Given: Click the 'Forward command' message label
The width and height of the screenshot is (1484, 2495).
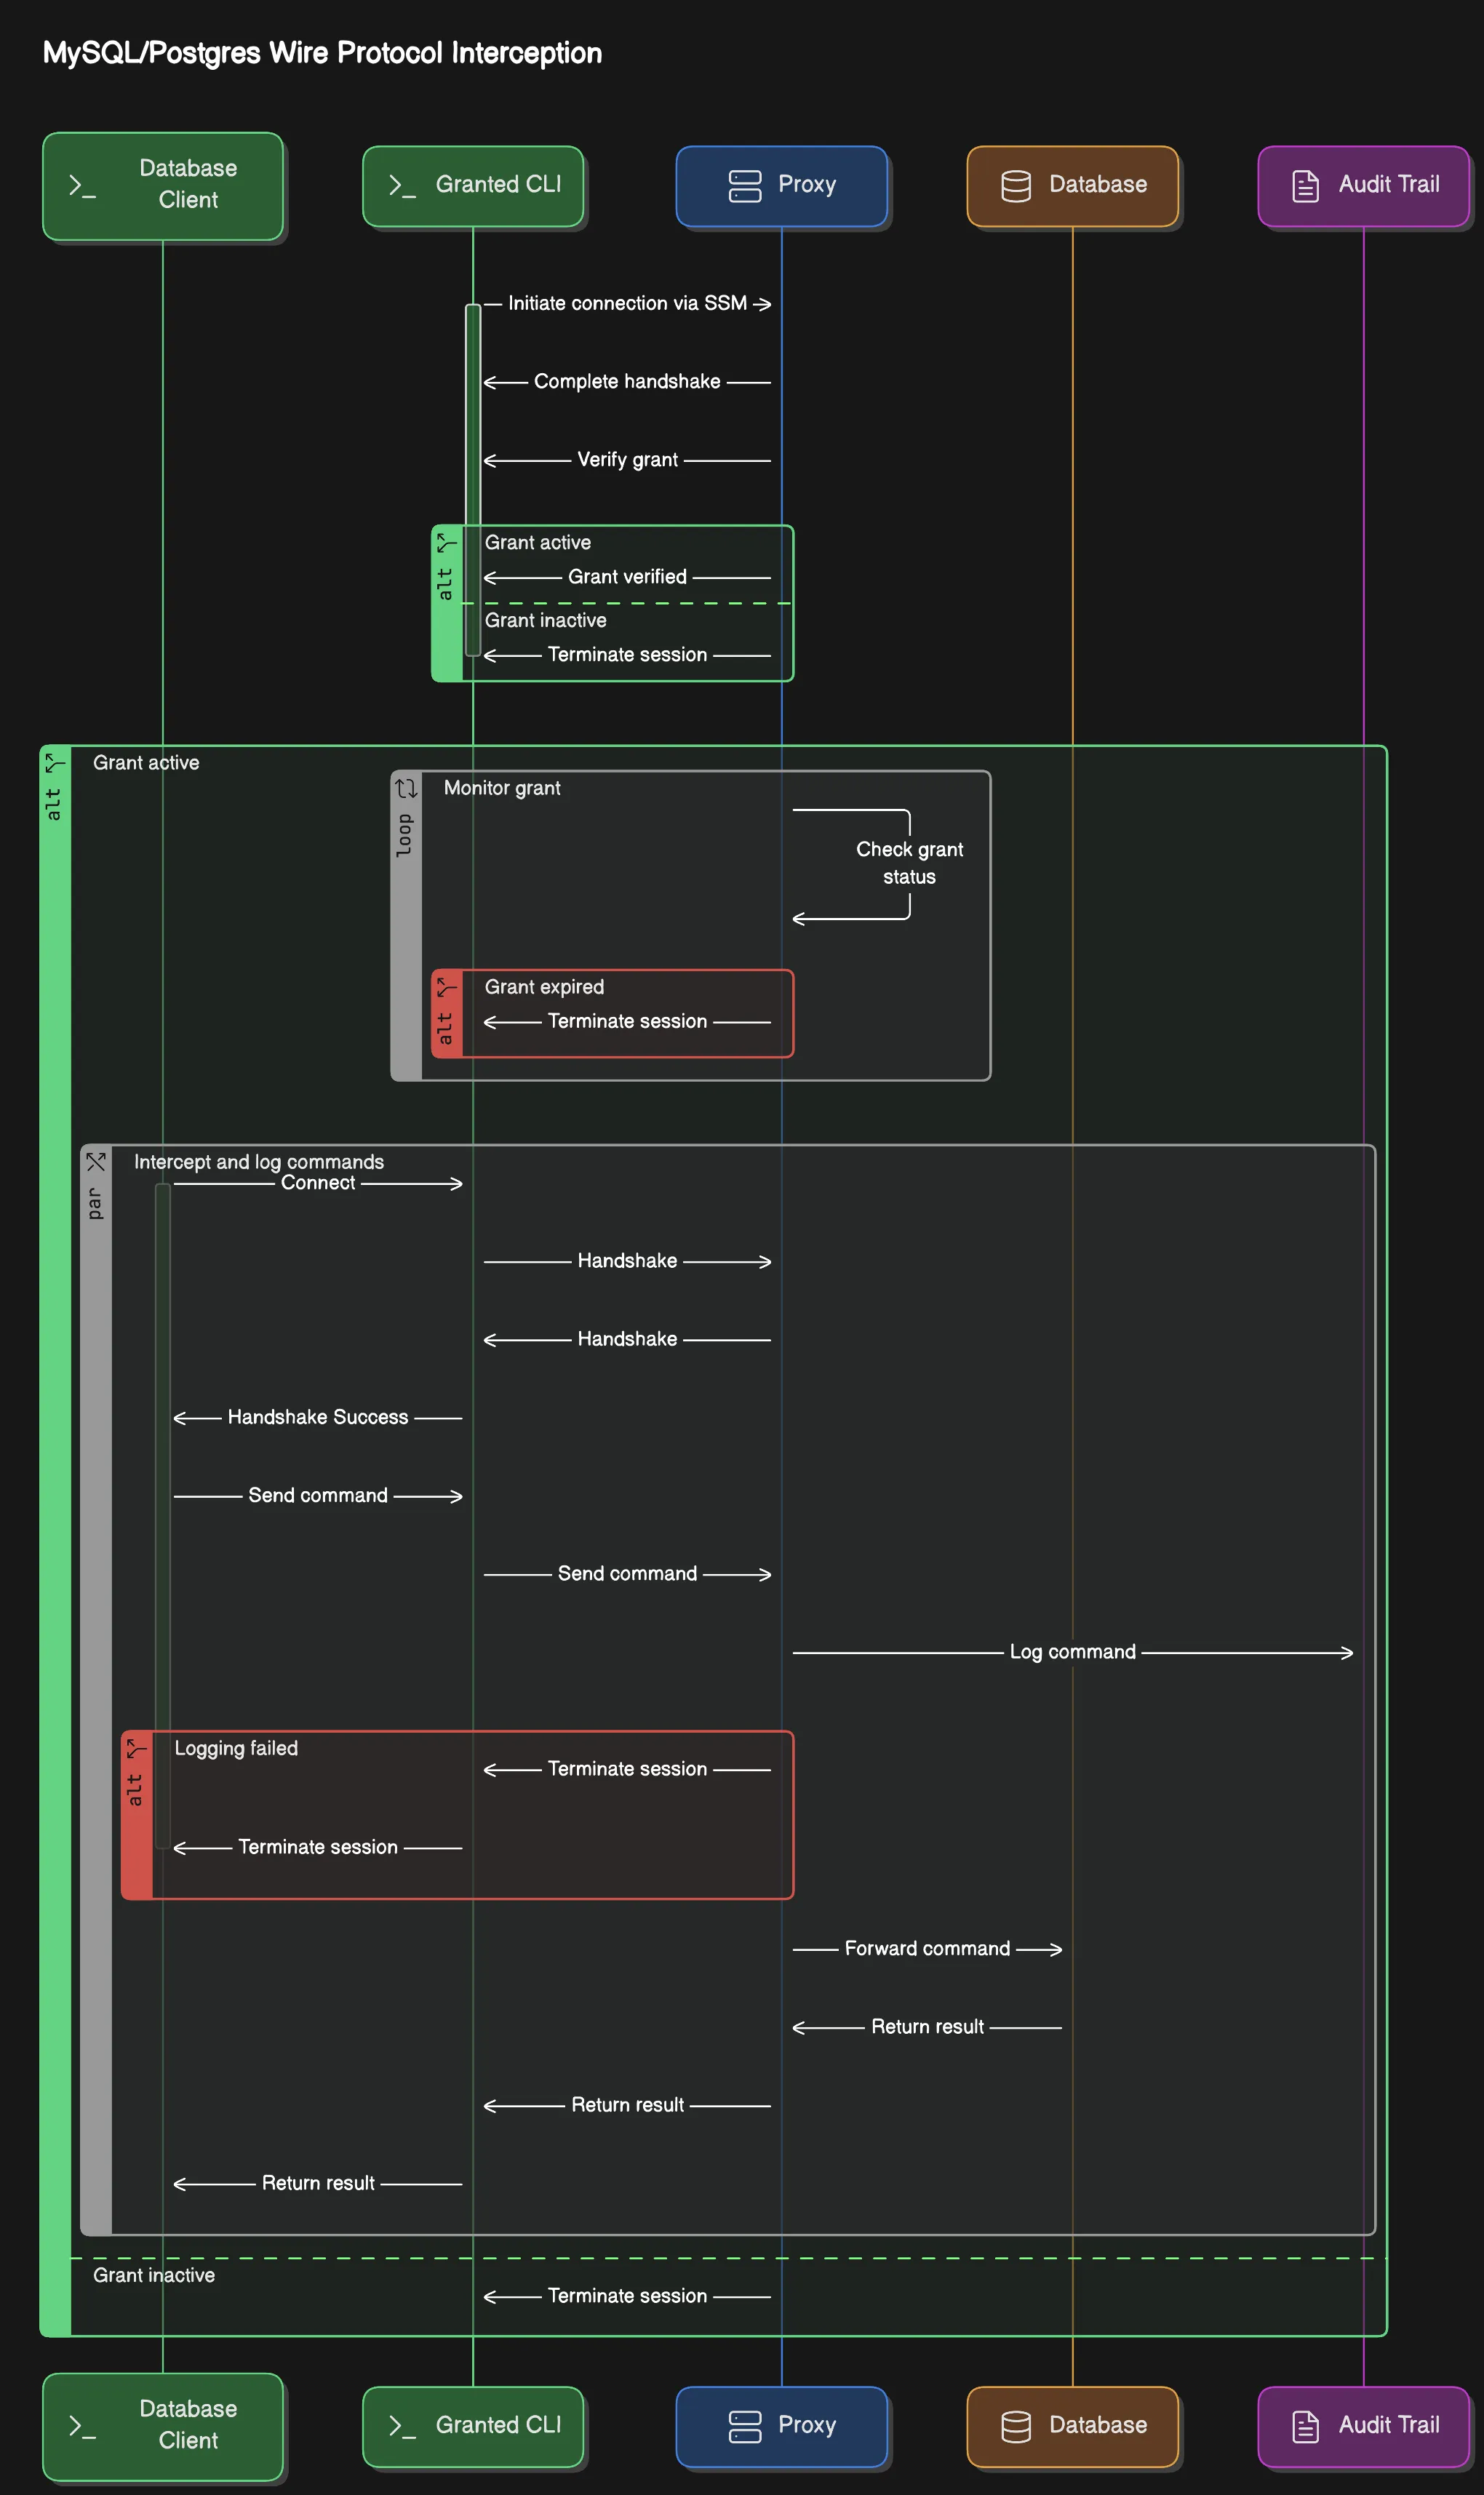Looking at the screenshot, I should pos(927,1948).
